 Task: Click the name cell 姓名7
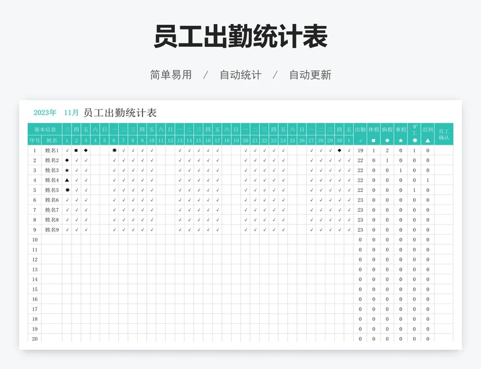pos(52,210)
